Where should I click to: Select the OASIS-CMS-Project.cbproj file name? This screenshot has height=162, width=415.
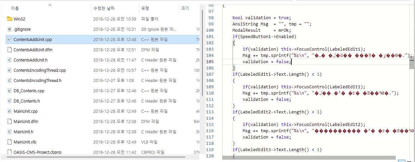(x=38, y=152)
